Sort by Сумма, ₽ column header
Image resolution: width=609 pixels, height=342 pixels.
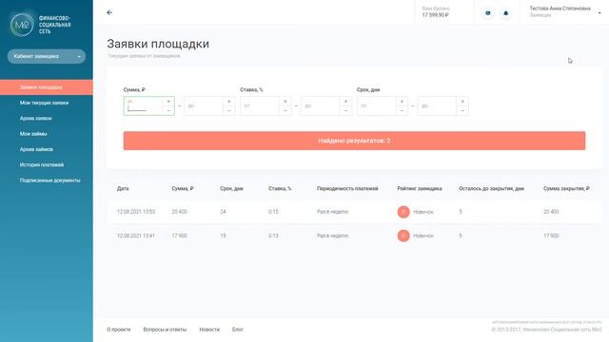pyautogui.click(x=183, y=188)
